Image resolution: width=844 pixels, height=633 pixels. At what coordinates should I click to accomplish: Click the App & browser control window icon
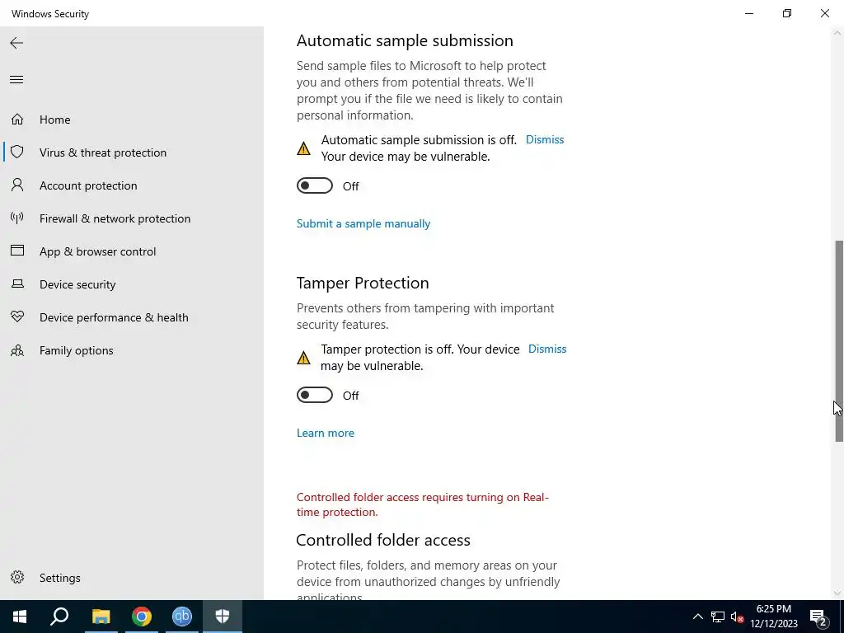(17, 251)
